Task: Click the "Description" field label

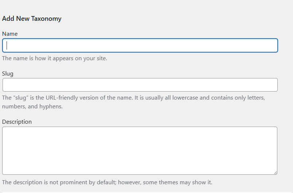Action: 17,122
